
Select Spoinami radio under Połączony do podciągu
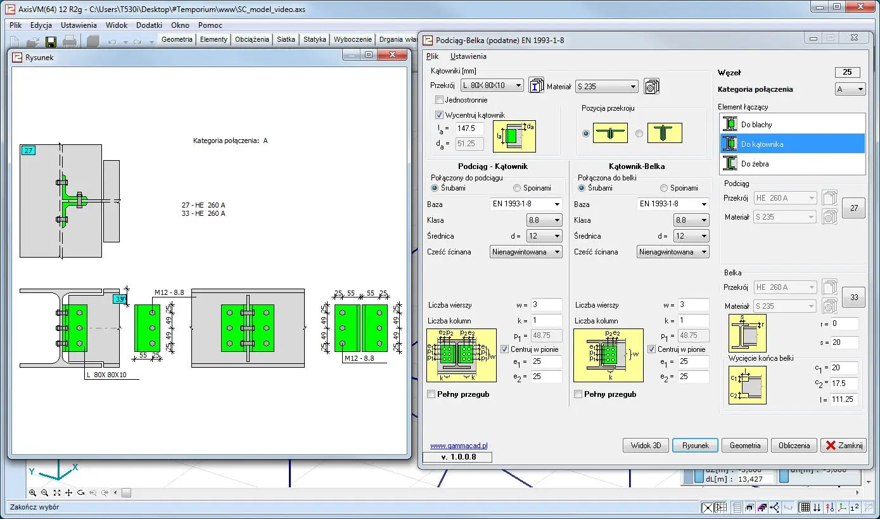point(517,188)
